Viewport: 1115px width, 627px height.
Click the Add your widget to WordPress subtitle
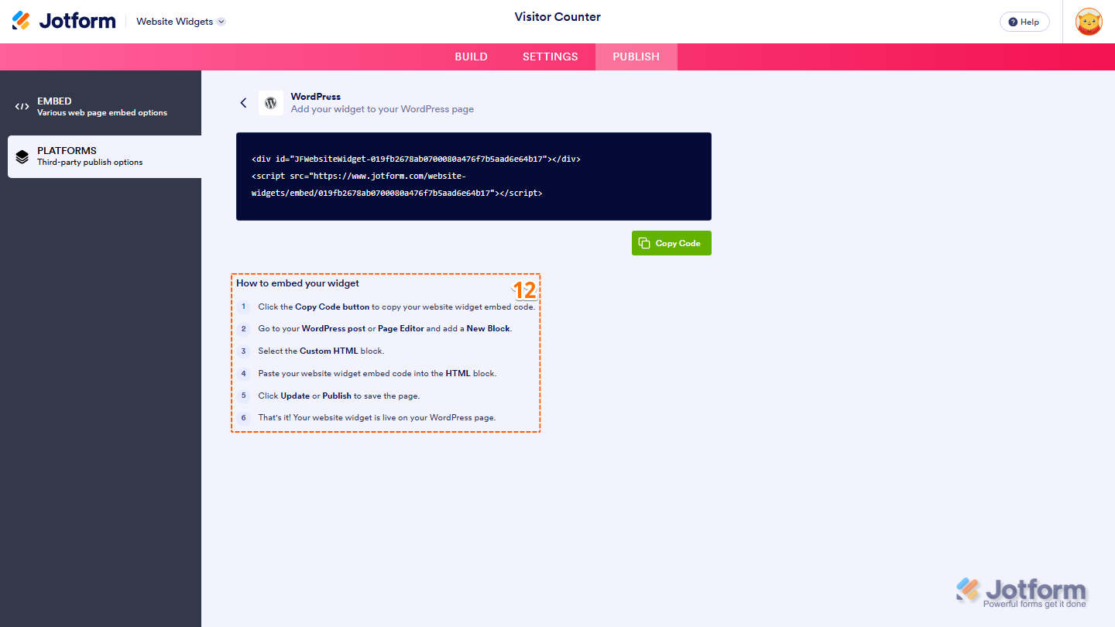(383, 109)
